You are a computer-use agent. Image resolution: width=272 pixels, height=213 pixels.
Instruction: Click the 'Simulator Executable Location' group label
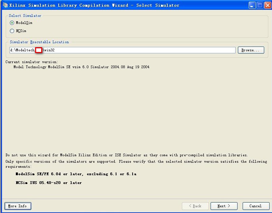coord(39,42)
